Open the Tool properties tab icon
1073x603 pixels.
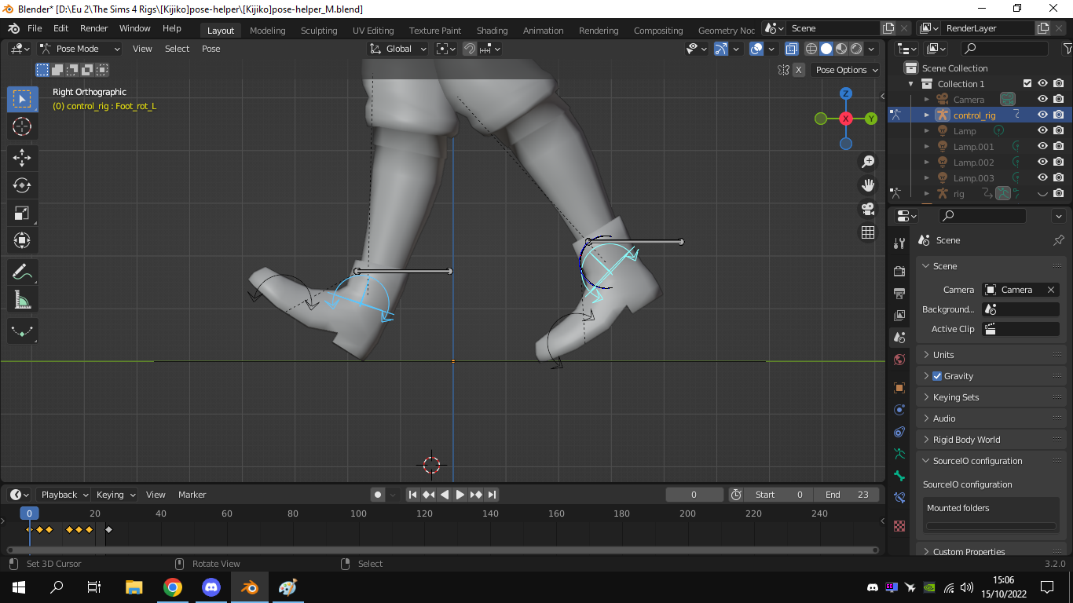(x=899, y=243)
